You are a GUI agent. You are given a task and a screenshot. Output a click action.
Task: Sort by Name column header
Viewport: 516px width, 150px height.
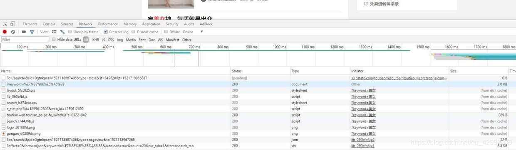tap(115, 71)
